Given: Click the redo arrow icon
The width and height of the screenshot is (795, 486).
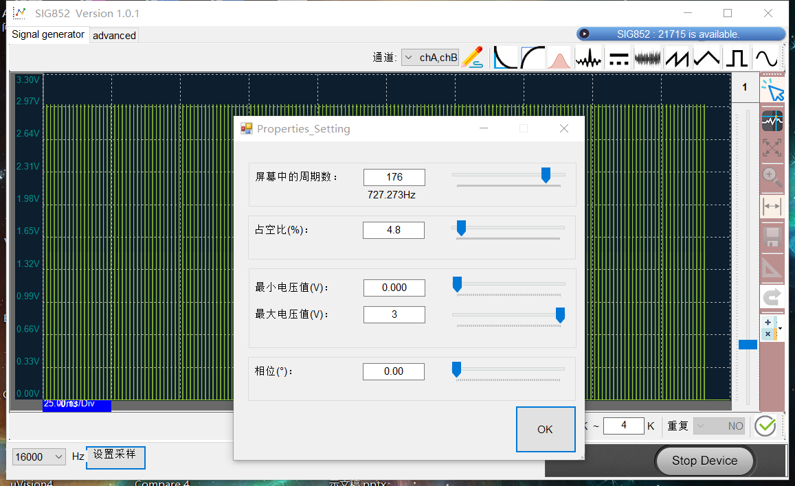Looking at the screenshot, I should [772, 297].
